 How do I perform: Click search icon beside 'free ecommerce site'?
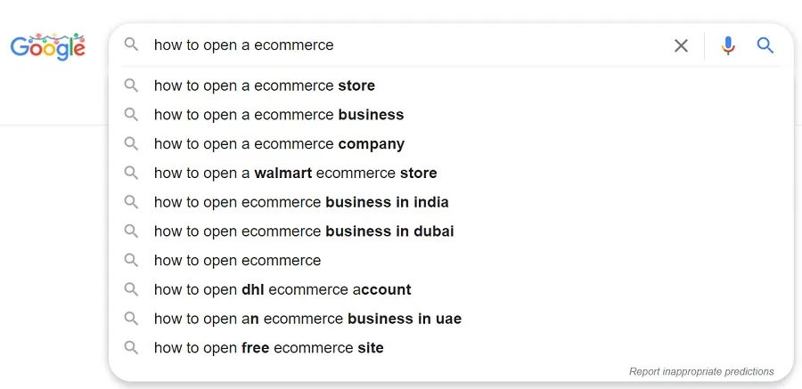click(x=132, y=347)
